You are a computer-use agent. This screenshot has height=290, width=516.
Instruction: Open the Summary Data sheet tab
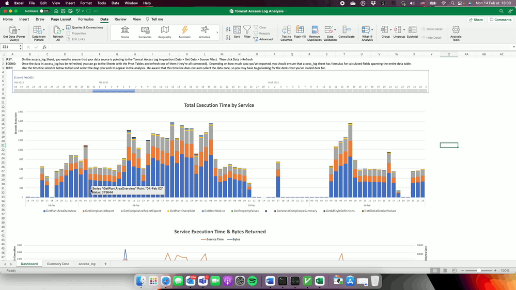pos(58,264)
